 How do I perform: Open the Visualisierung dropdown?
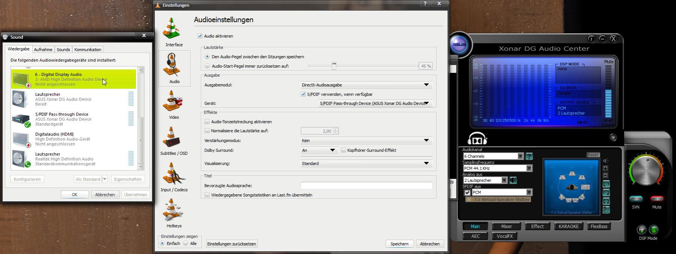tap(366, 163)
